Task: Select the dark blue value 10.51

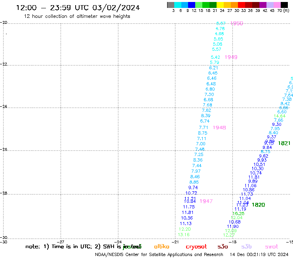Action: point(259,164)
